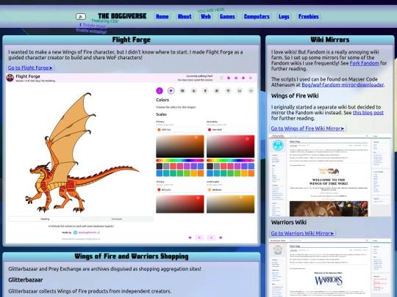Click the Primary scales hex input field
The image size is (397, 297).
point(180,130)
